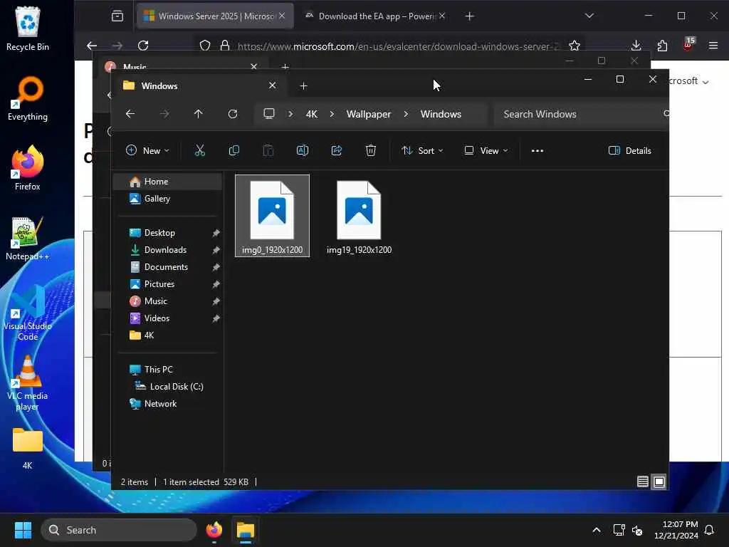Go back in Windows folder Explorer
Image resolution: width=729 pixels, height=547 pixels.
tap(130, 114)
